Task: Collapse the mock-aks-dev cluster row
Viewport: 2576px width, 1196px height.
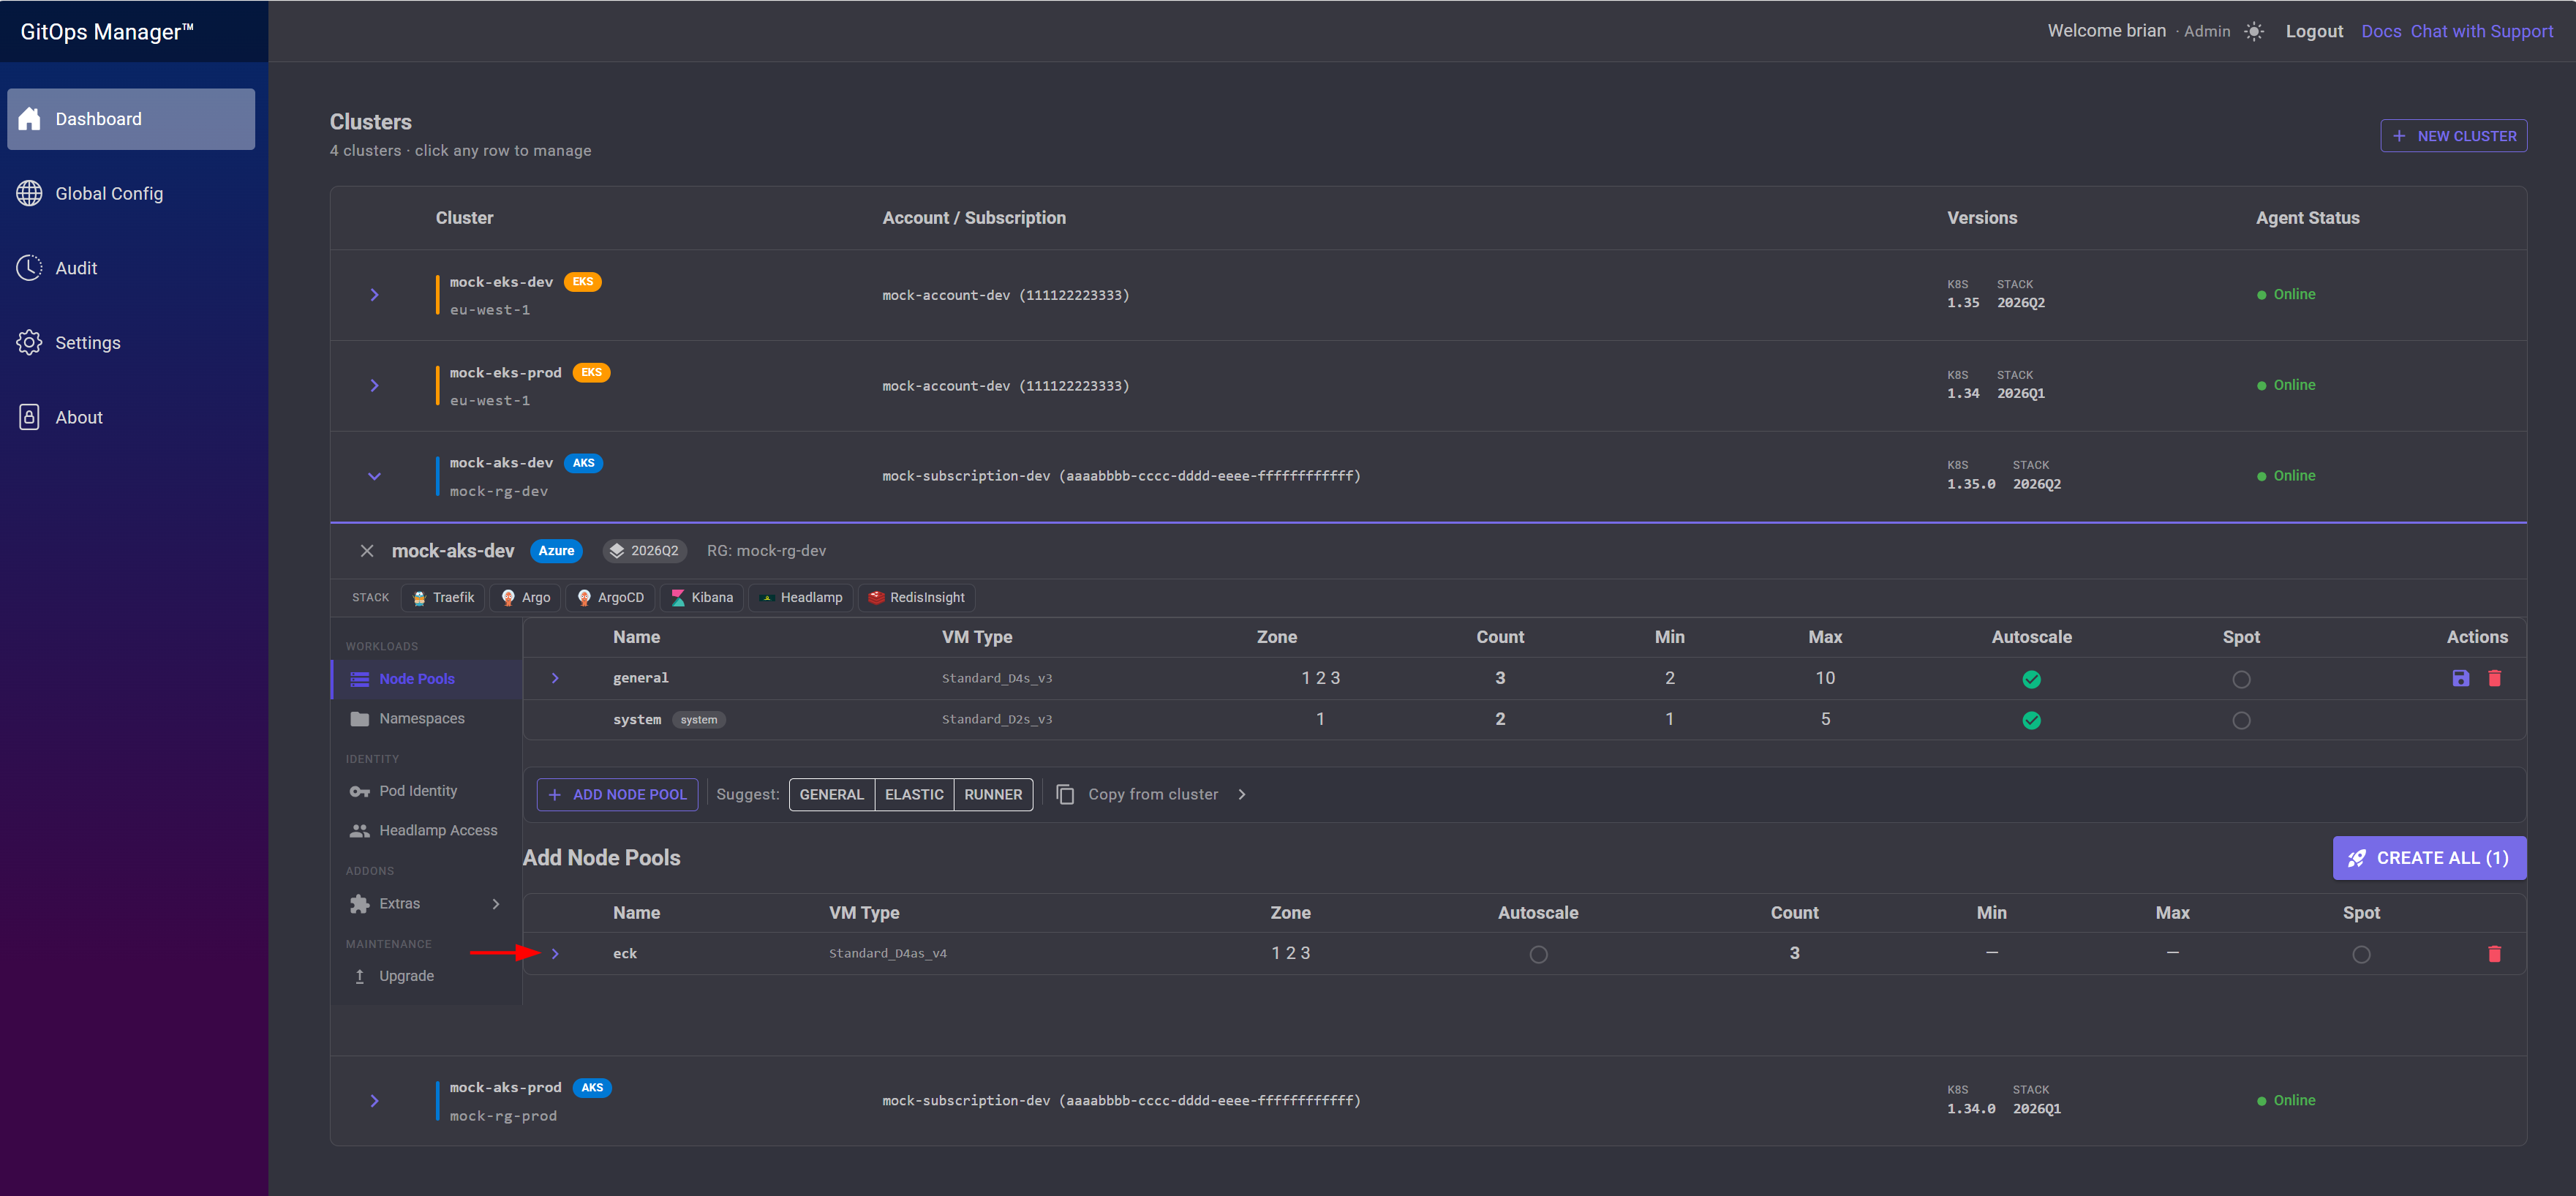Action: pyautogui.click(x=375, y=477)
